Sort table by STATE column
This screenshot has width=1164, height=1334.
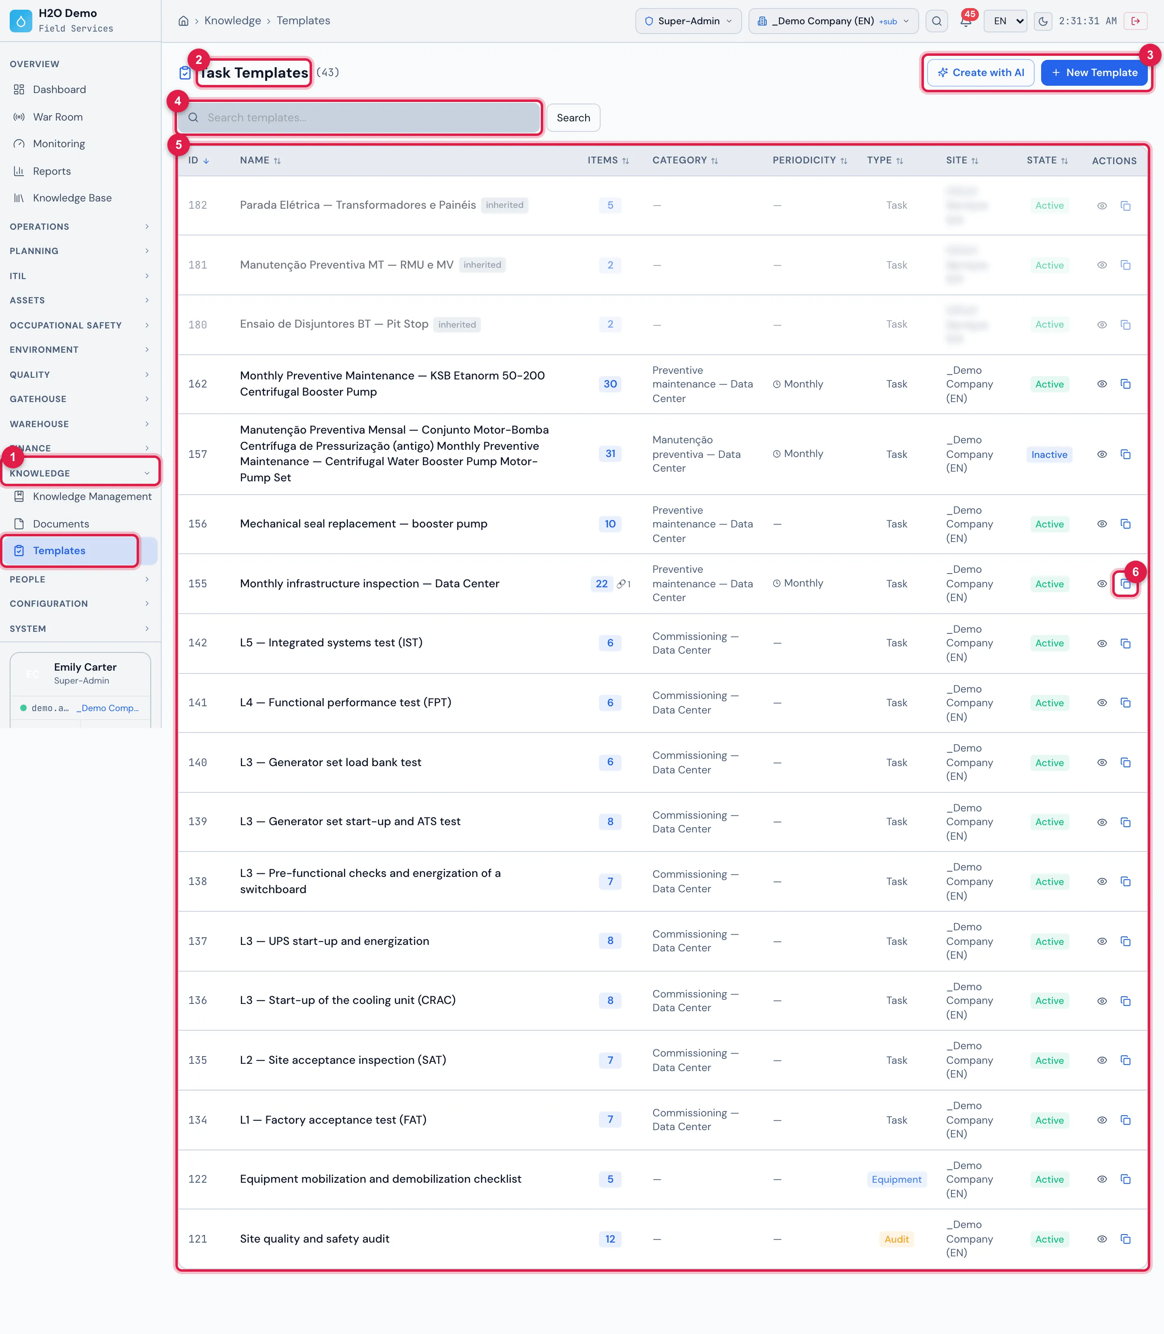tap(1046, 161)
